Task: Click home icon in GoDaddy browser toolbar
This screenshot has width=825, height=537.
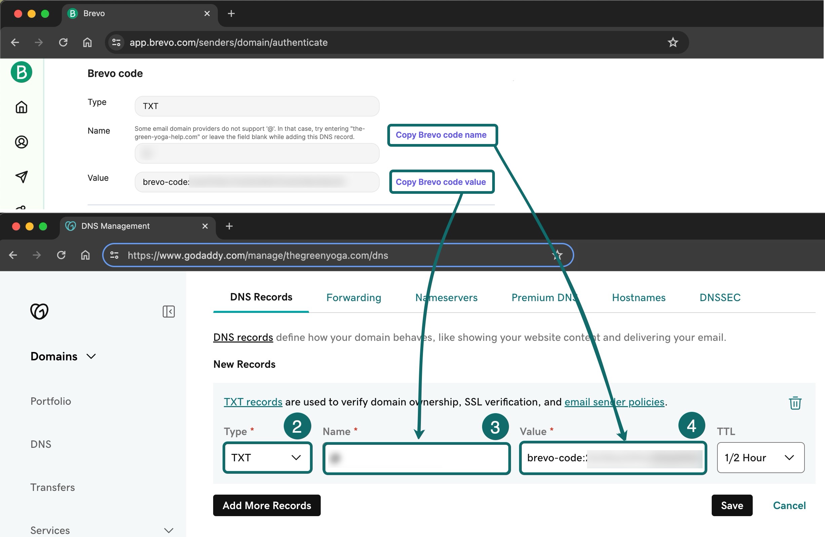Action: tap(85, 255)
